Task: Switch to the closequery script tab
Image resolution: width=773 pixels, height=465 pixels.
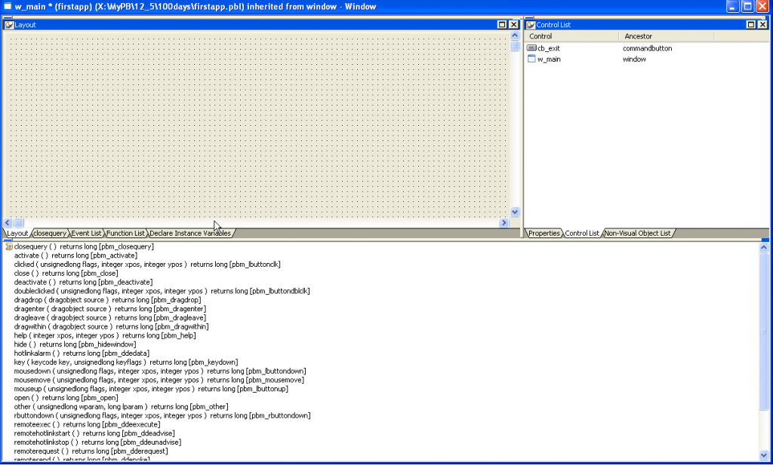Action: coord(50,233)
